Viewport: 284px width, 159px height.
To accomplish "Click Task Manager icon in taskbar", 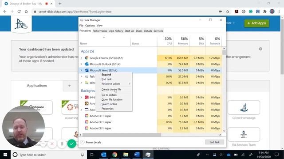I will (148, 155).
